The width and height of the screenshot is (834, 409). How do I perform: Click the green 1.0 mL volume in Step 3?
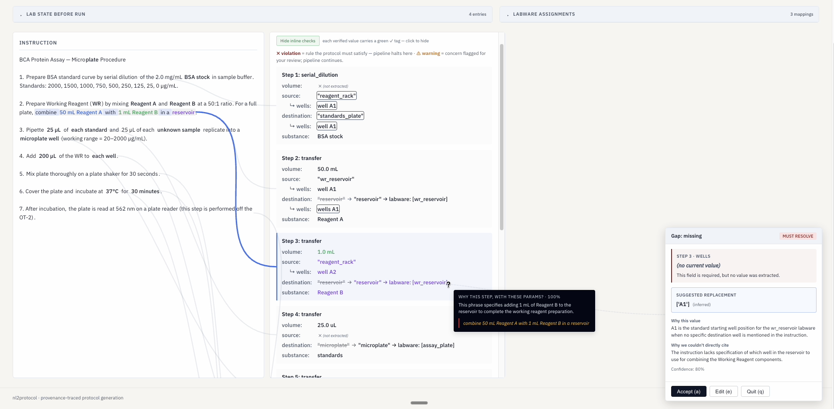pyautogui.click(x=326, y=252)
